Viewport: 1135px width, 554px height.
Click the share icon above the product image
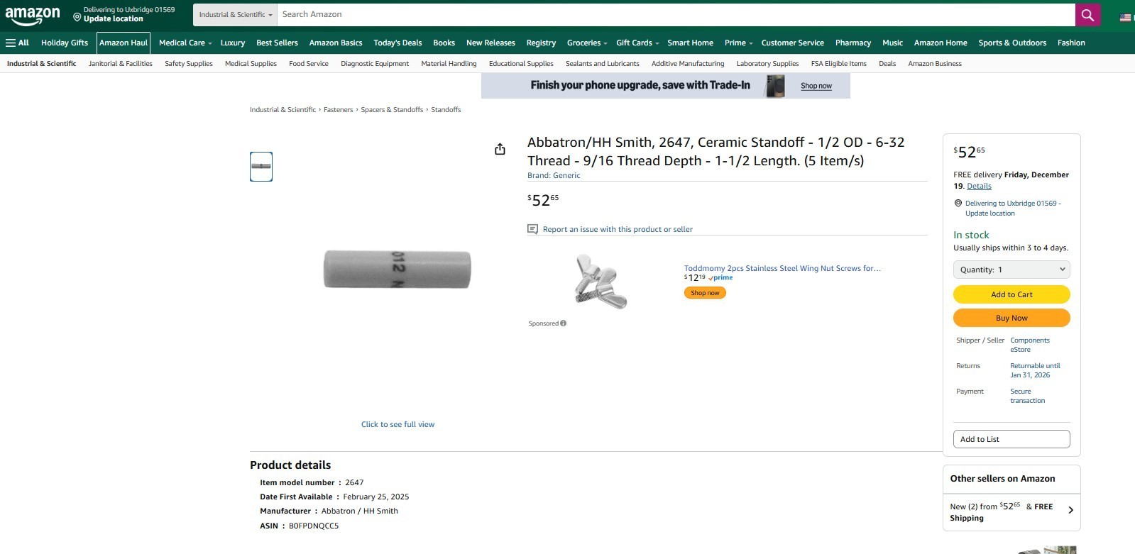click(x=500, y=149)
